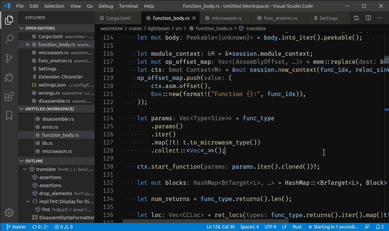Split the editor to the right
The width and height of the screenshot is (389, 231).
[368, 18]
